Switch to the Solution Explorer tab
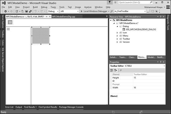171x114 pixels. click(x=113, y=57)
